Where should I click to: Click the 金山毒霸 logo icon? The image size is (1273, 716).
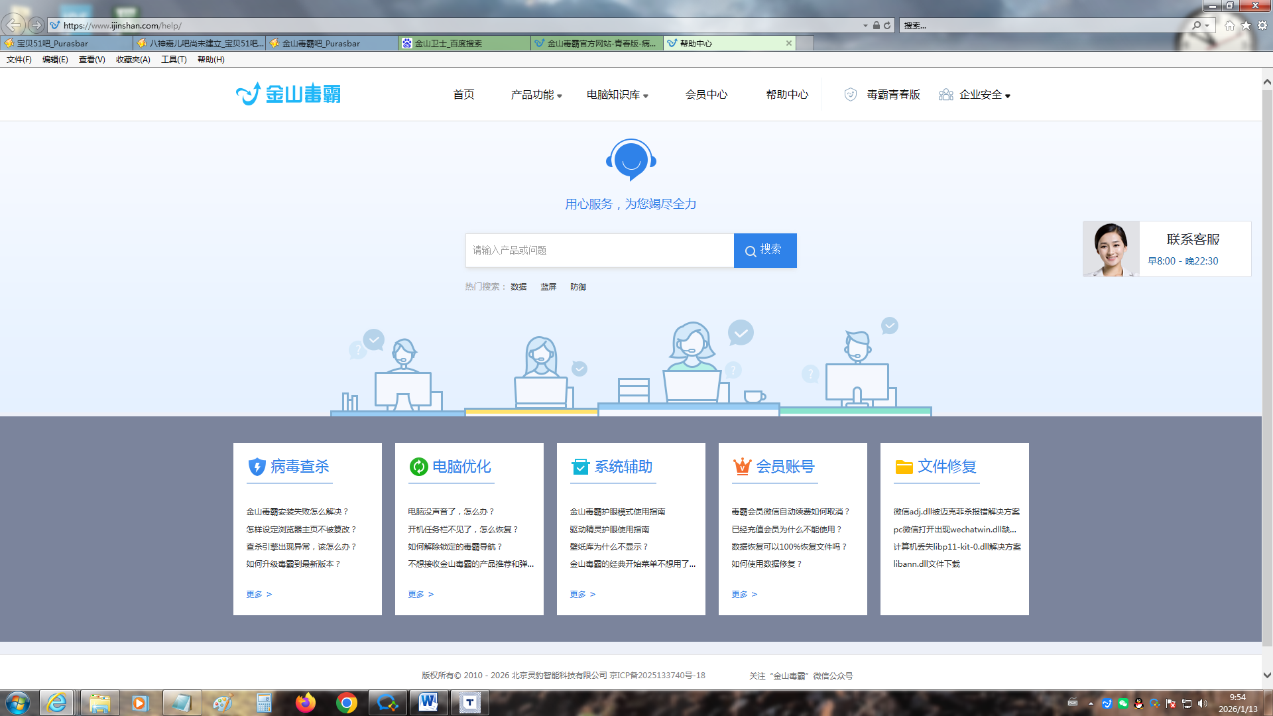point(249,94)
